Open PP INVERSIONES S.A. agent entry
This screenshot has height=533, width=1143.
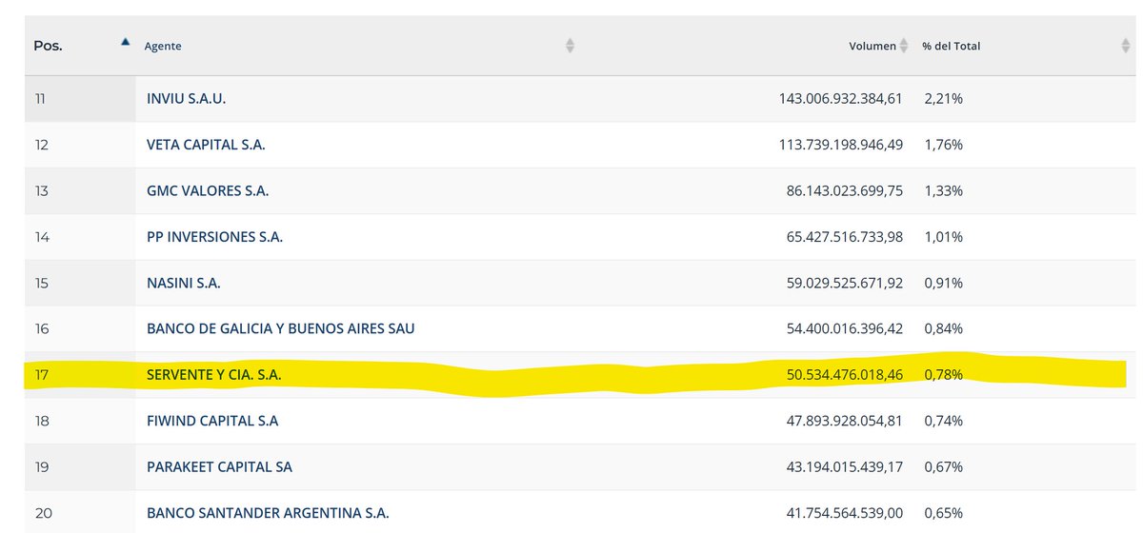coord(214,236)
